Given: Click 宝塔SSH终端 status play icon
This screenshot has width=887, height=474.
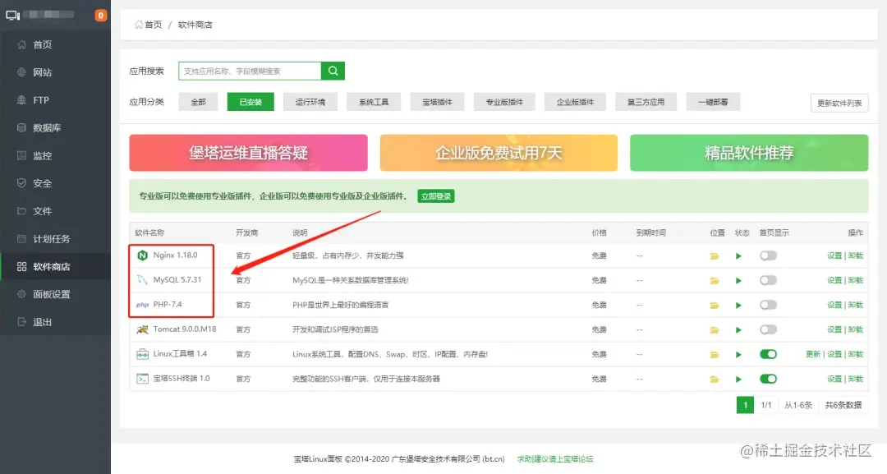Looking at the screenshot, I should pyautogui.click(x=738, y=379).
